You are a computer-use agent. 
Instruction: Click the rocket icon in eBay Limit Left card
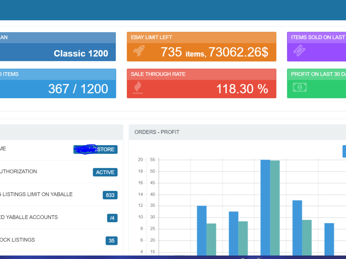pos(139,51)
